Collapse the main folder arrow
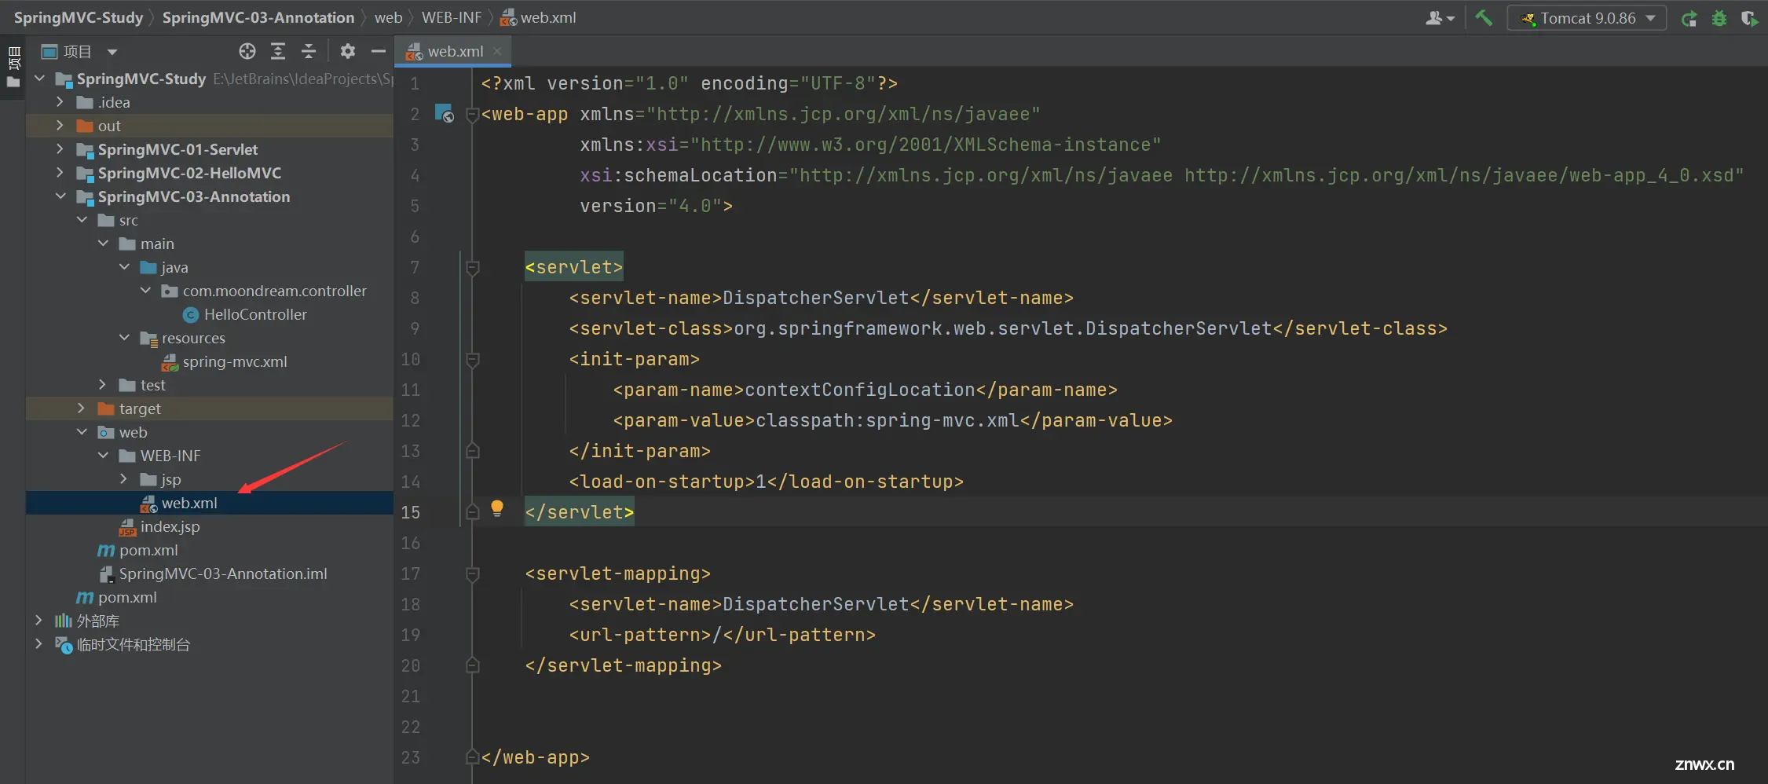Screen dimensions: 1768x784 pyautogui.click(x=103, y=244)
